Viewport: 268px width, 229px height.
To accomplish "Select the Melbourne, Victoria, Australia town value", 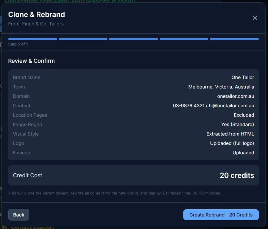I will (221, 87).
